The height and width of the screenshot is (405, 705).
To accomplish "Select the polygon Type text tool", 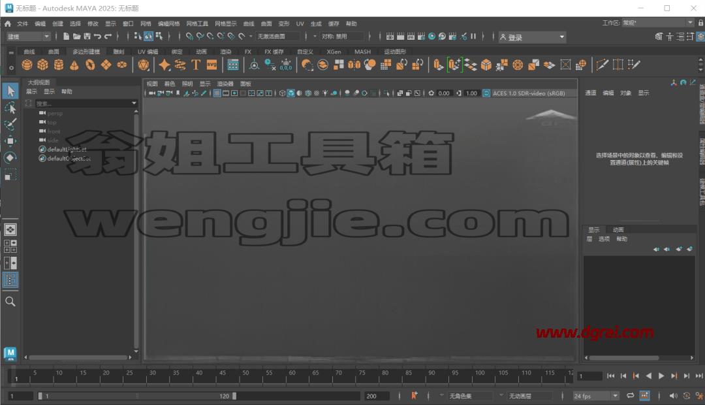I will tap(196, 65).
